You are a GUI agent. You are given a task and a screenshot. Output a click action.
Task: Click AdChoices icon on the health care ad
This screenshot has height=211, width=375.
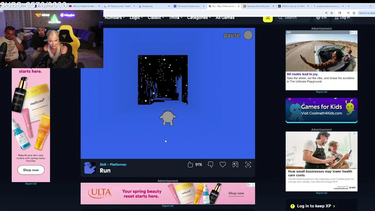(355, 134)
